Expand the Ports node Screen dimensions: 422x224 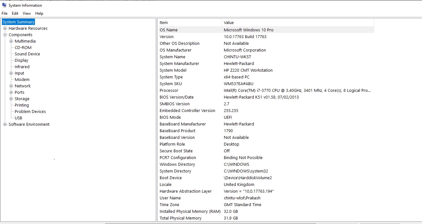11,92
